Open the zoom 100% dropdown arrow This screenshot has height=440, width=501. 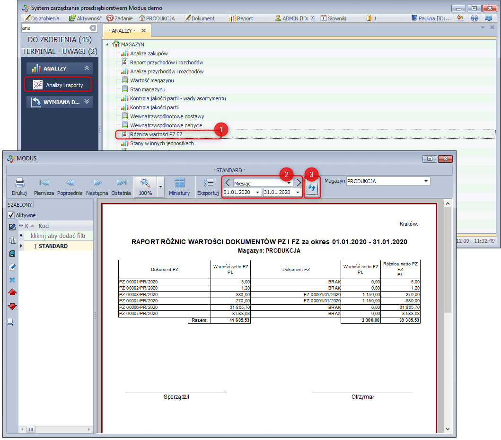160,187
